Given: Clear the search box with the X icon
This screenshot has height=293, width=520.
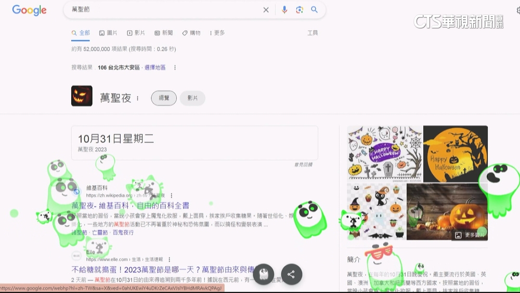Looking at the screenshot, I should [266, 10].
